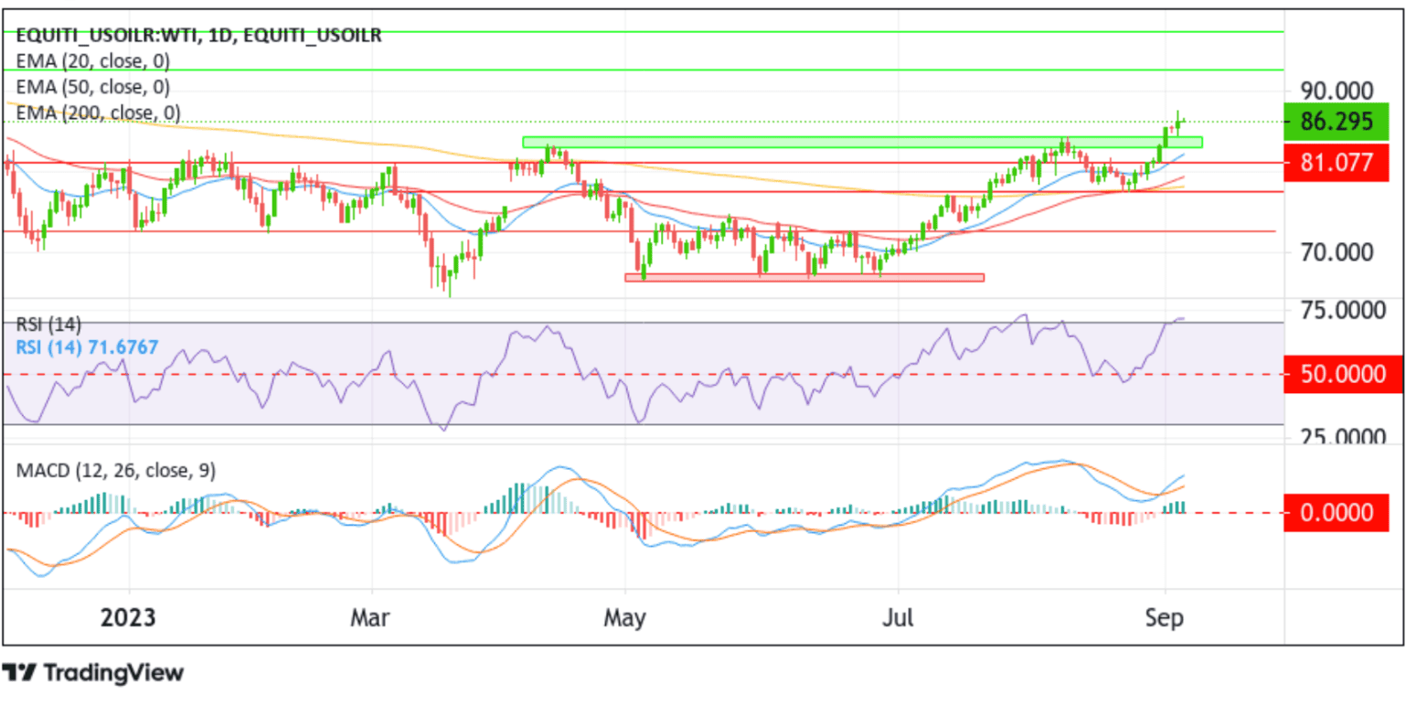Open the MACD (12, 26, close, 9) legend

116,471
